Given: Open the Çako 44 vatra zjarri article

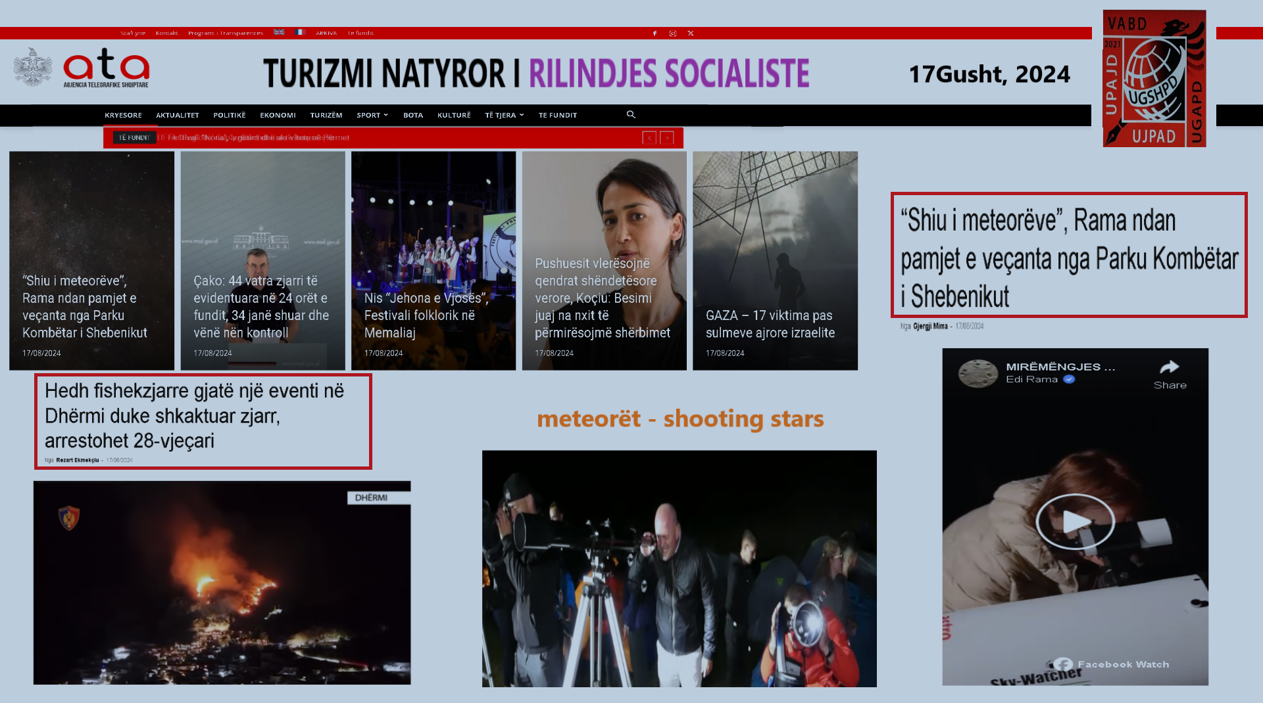Looking at the screenshot, I should [x=262, y=261].
